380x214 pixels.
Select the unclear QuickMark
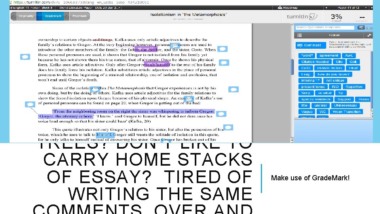coord(320,105)
